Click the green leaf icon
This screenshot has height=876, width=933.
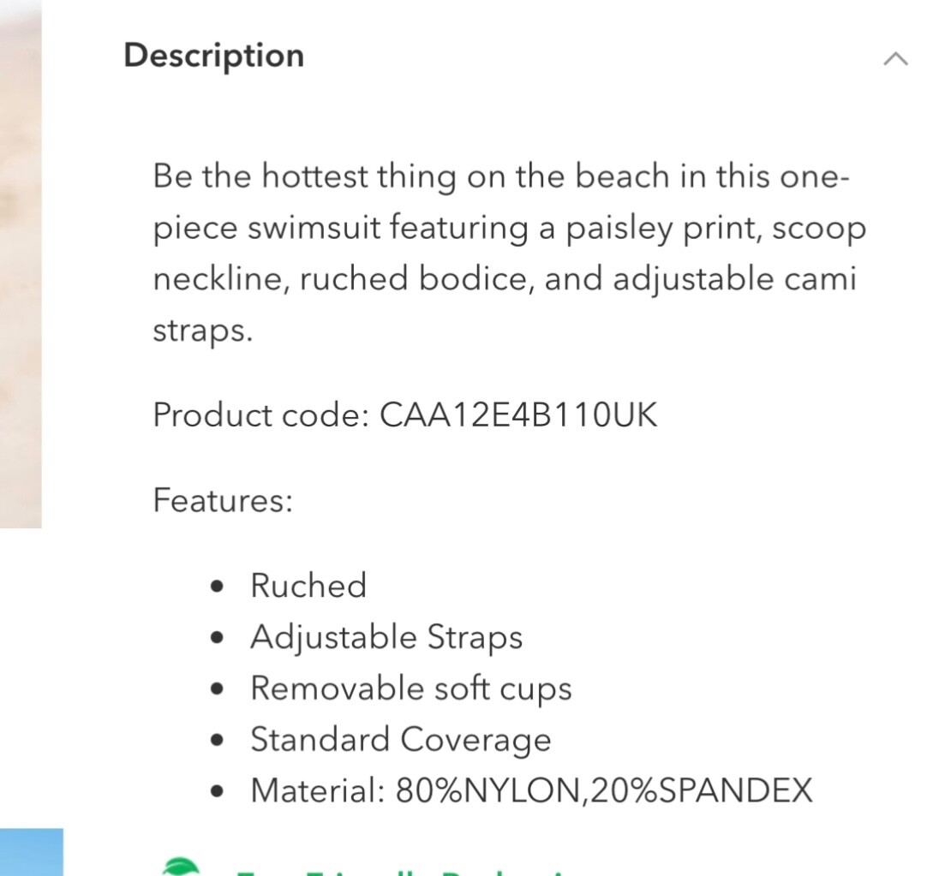(x=181, y=867)
